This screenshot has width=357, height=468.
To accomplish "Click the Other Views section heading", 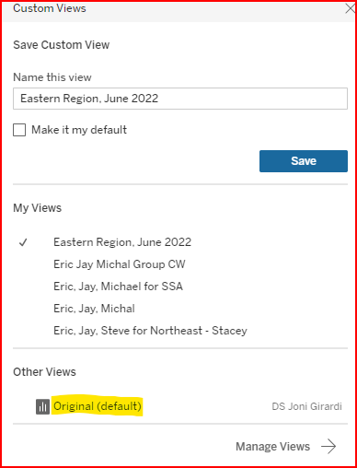I will point(44,372).
